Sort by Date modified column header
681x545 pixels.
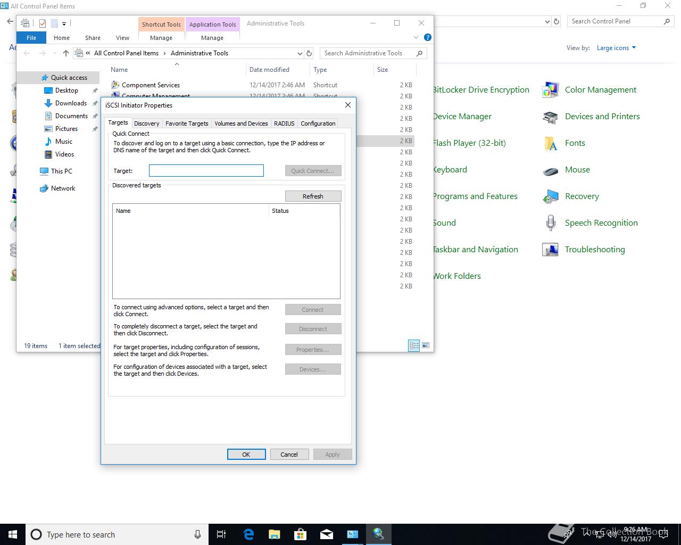point(278,70)
